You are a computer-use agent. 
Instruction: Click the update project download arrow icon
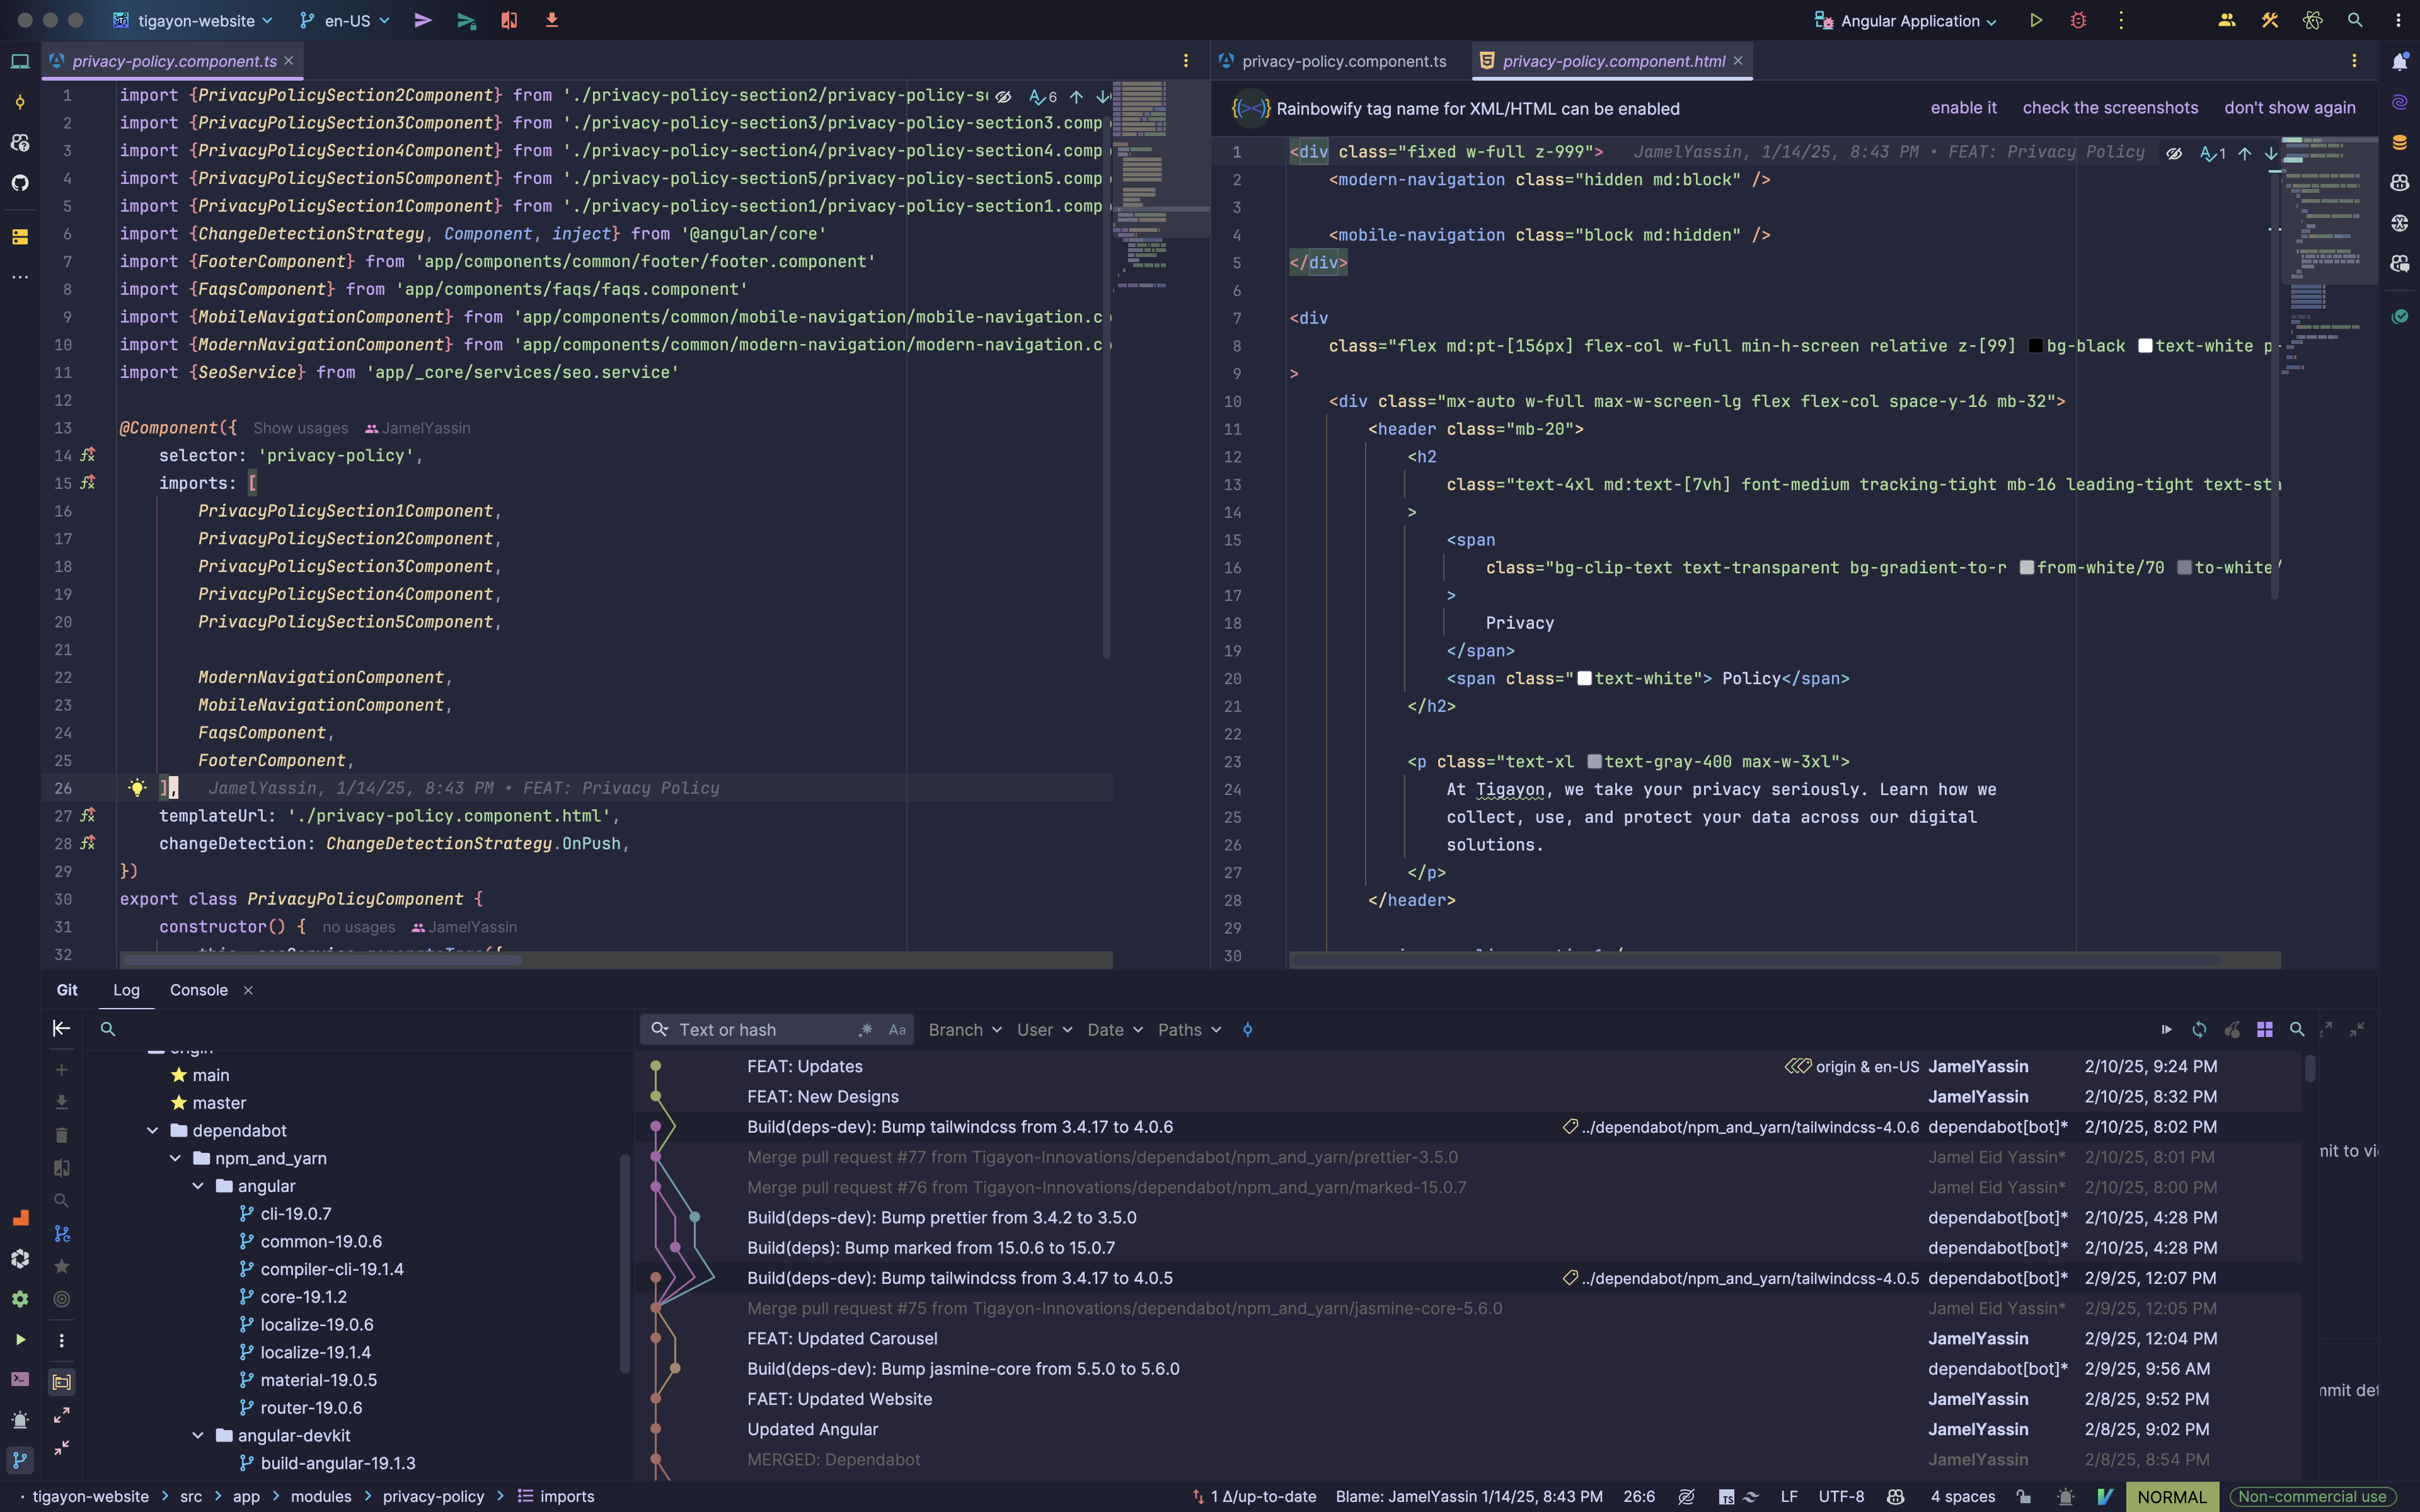(x=551, y=20)
